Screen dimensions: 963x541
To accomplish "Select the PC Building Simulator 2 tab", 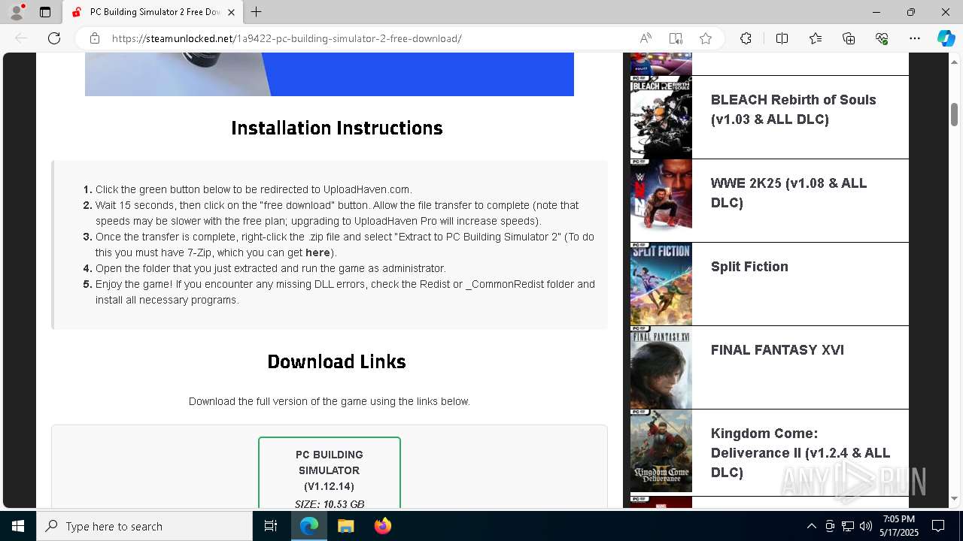I will point(153,12).
